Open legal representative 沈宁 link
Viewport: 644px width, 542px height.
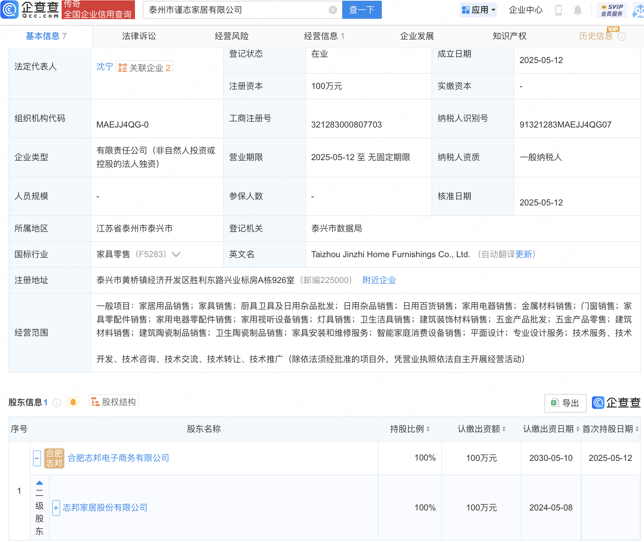coord(104,67)
